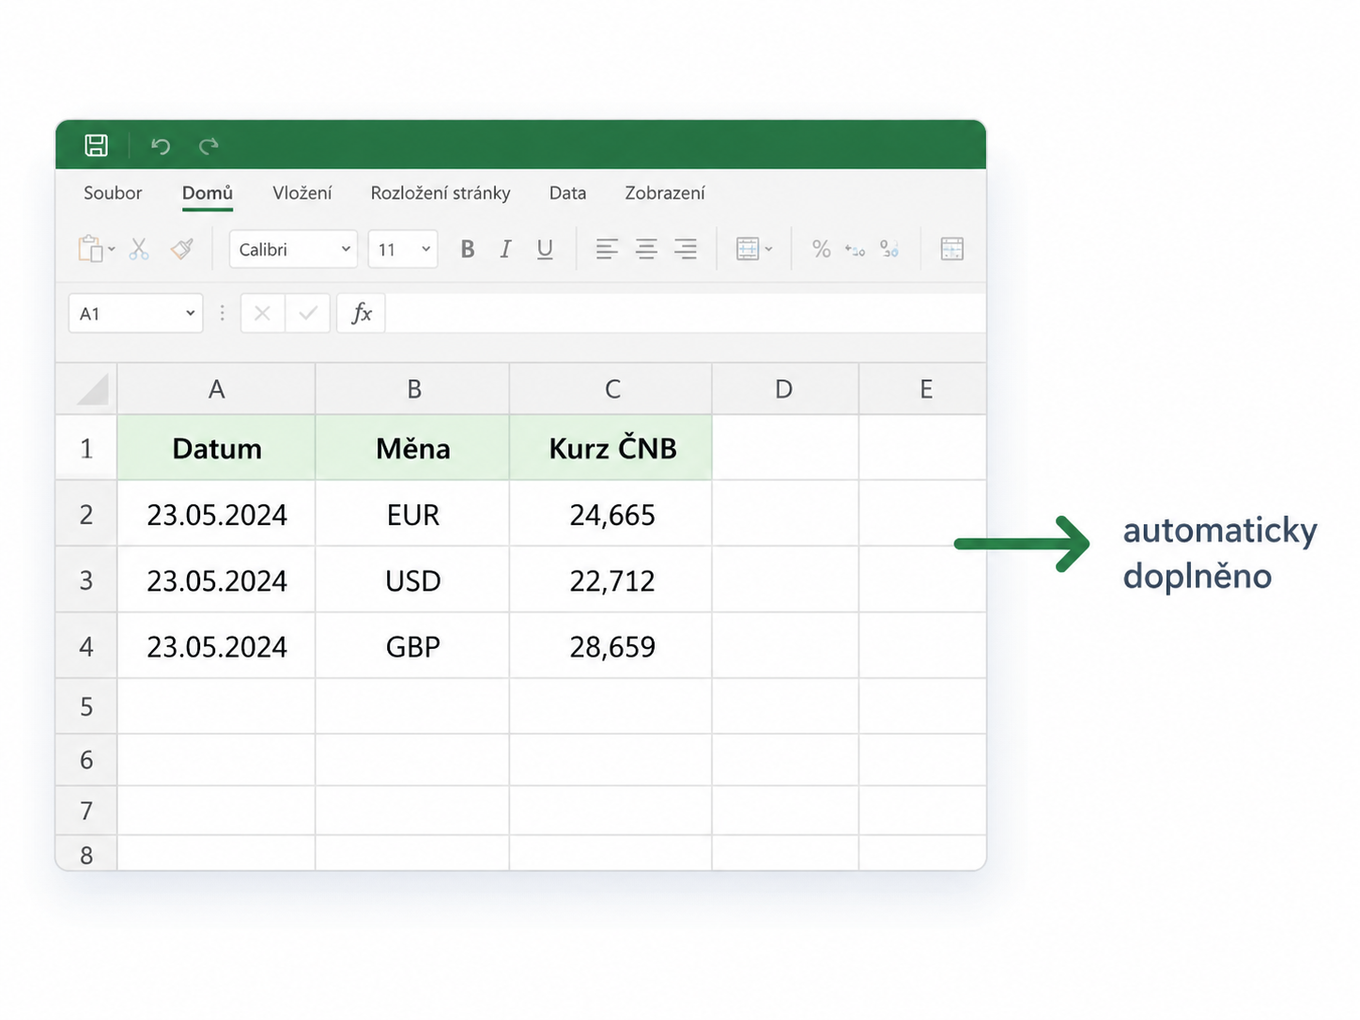Viewport: 1360px width, 1020px height.
Task: Click the Save icon in title bar
Action: coord(96,145)
